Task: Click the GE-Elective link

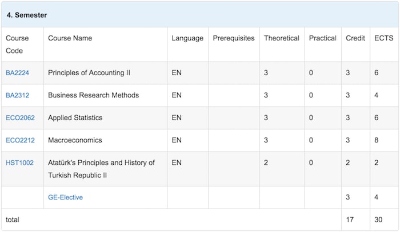Action: point(65,197)
